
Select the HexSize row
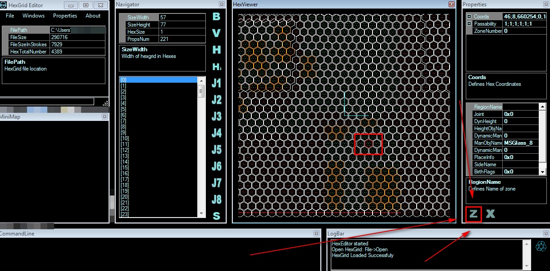(x=161, y=32)
